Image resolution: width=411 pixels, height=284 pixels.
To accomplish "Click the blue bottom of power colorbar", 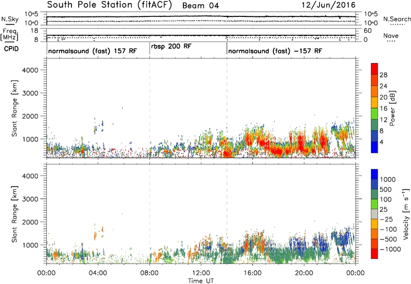I will pyautogui.click(x=375, y=148).
